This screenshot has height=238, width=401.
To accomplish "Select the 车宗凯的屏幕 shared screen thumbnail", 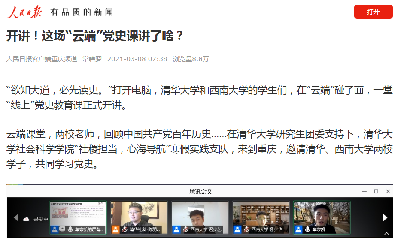I will point(78,217).
